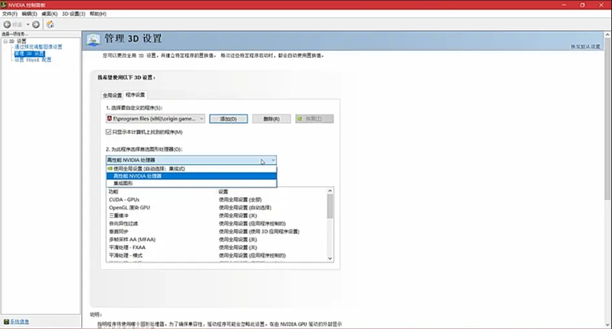The image size is (612, 329).
Task: Select the 平滑处理 - 模式 row
Action: tap(217, 256)
